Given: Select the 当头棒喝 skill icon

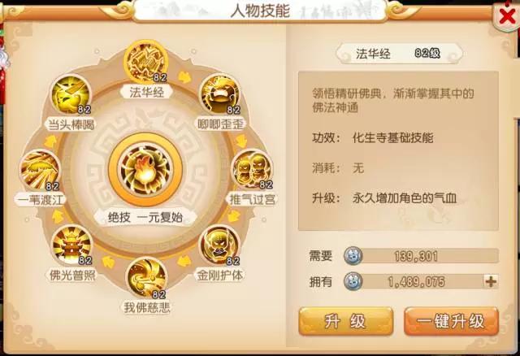Looking at the screenshot, I should pos(71,94).
